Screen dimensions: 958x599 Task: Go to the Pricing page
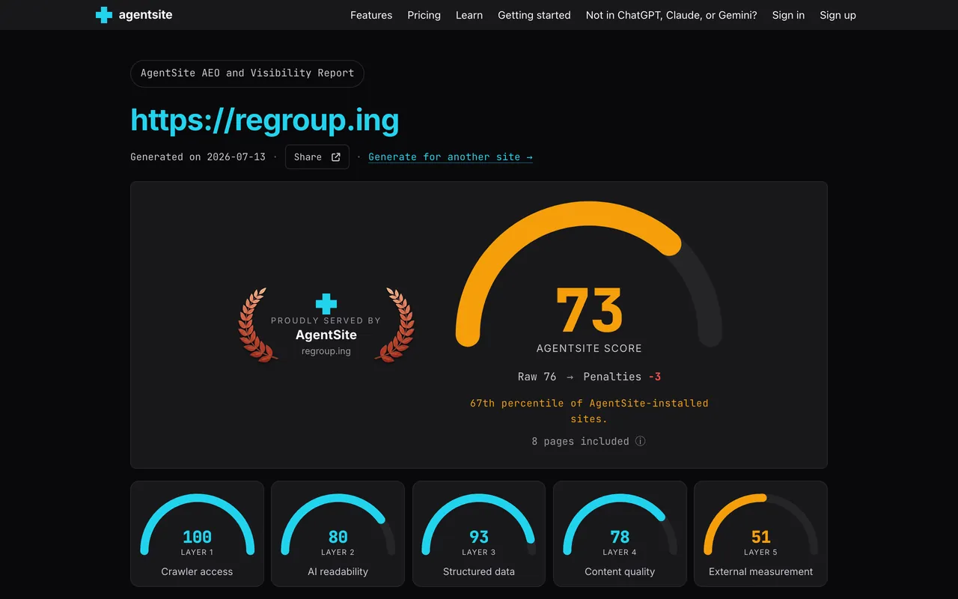(x=424, y=15)
